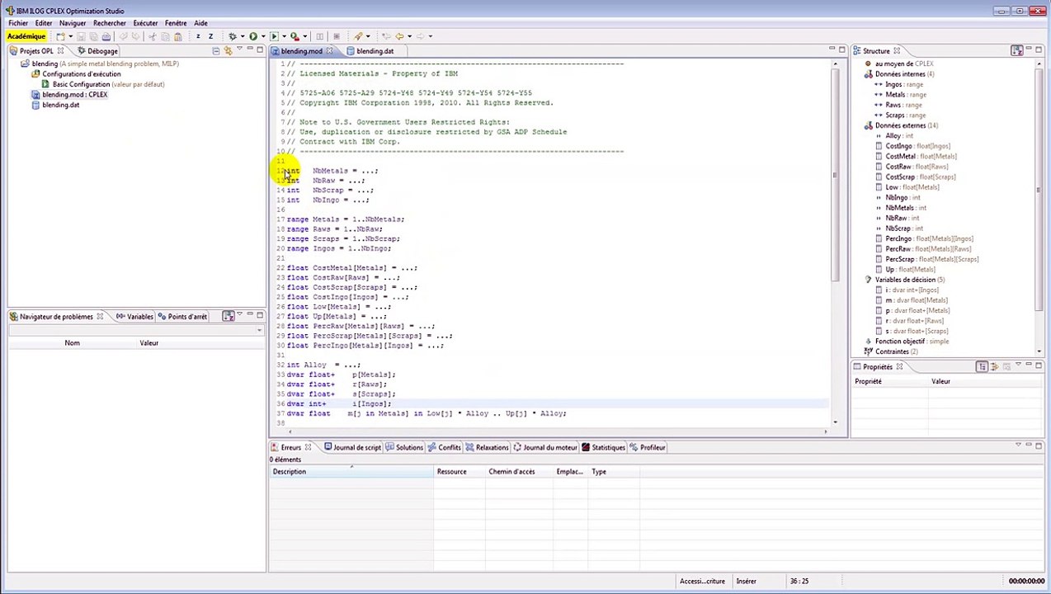Image resolution: width=1051 pixels, height=594 pixels.
Task: Open the Editer menu
Action: coord(44,23)
